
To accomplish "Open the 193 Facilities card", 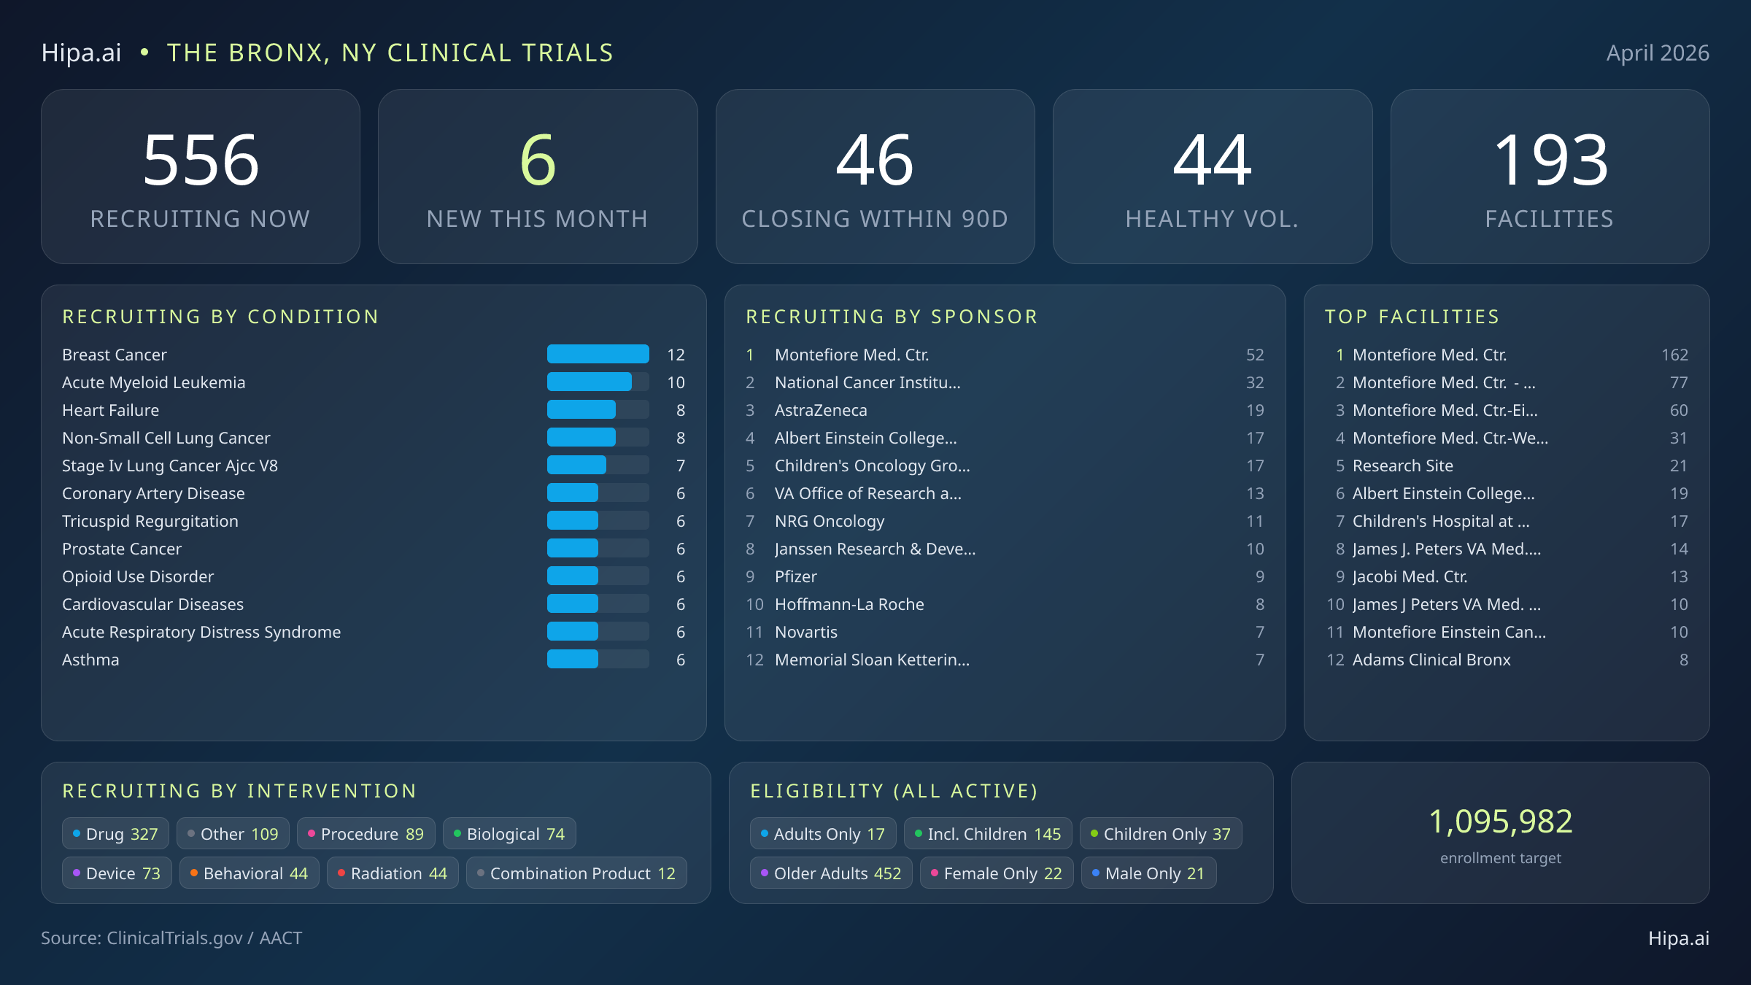I will [x=1550, y=177].
